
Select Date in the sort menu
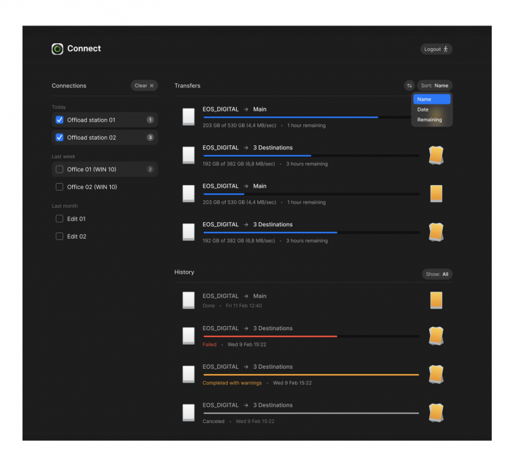[423, 109]
